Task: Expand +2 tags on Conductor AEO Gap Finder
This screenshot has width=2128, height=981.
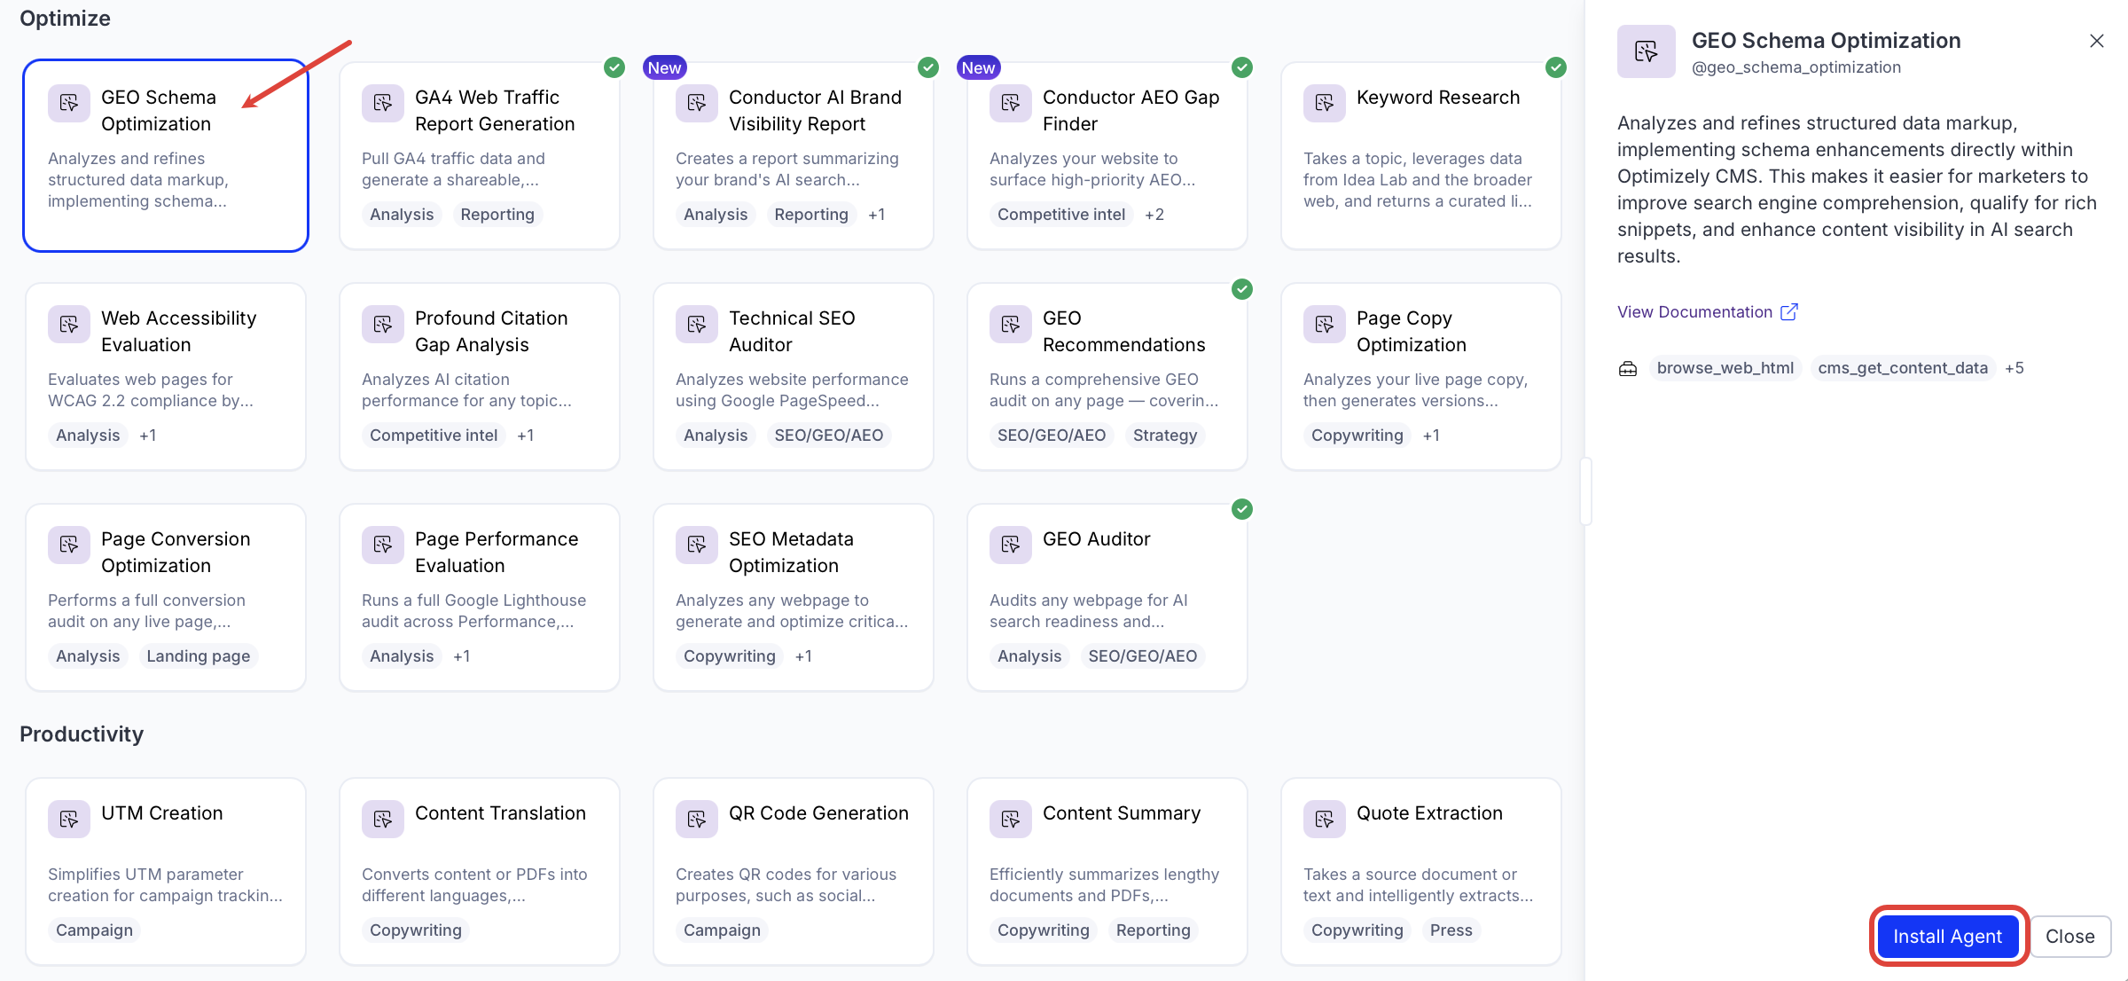Action: pyautogui.click(x=1154, y=215)
